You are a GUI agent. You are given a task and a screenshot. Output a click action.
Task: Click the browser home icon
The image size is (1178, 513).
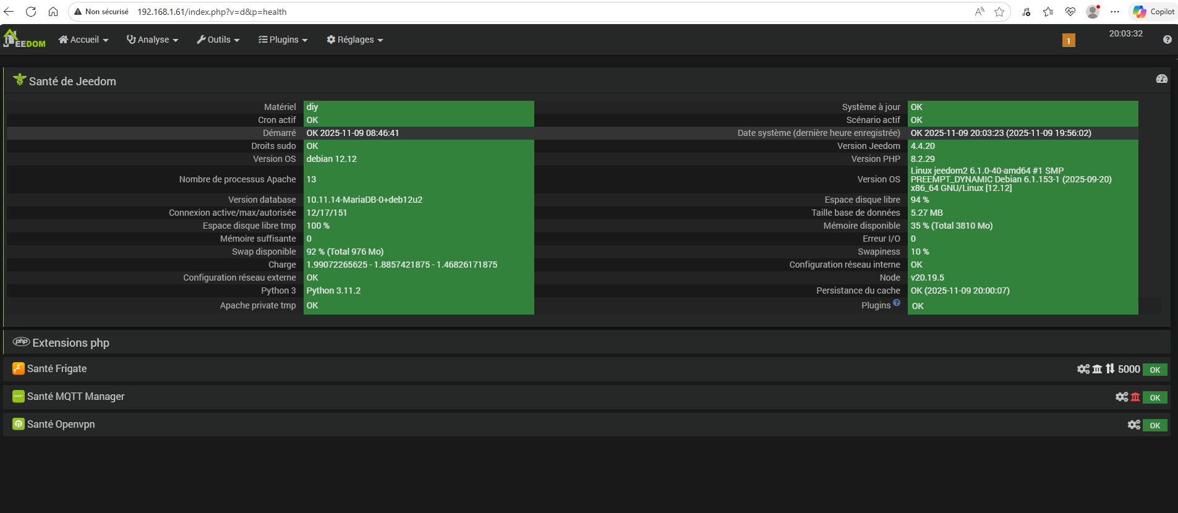tap(53, 12)
